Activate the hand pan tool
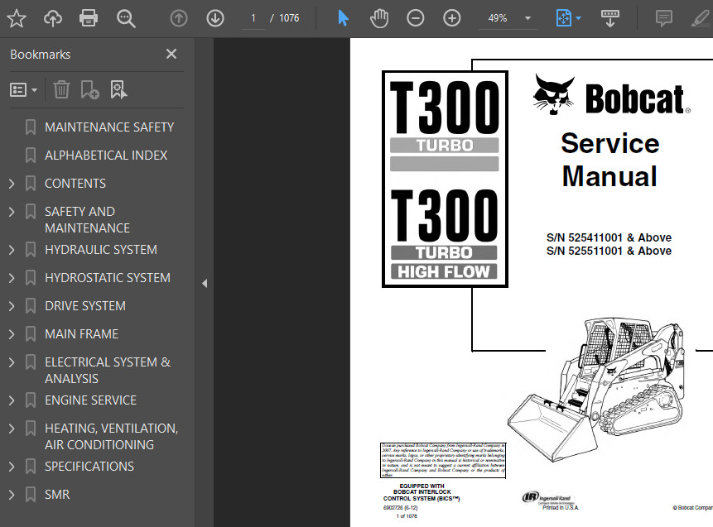This screenshot has width=713, height=527. click(x=378, y=18)
